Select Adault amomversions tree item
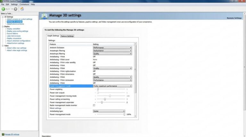The height and width of the screenshot is (137, 246). pos(15,24)
